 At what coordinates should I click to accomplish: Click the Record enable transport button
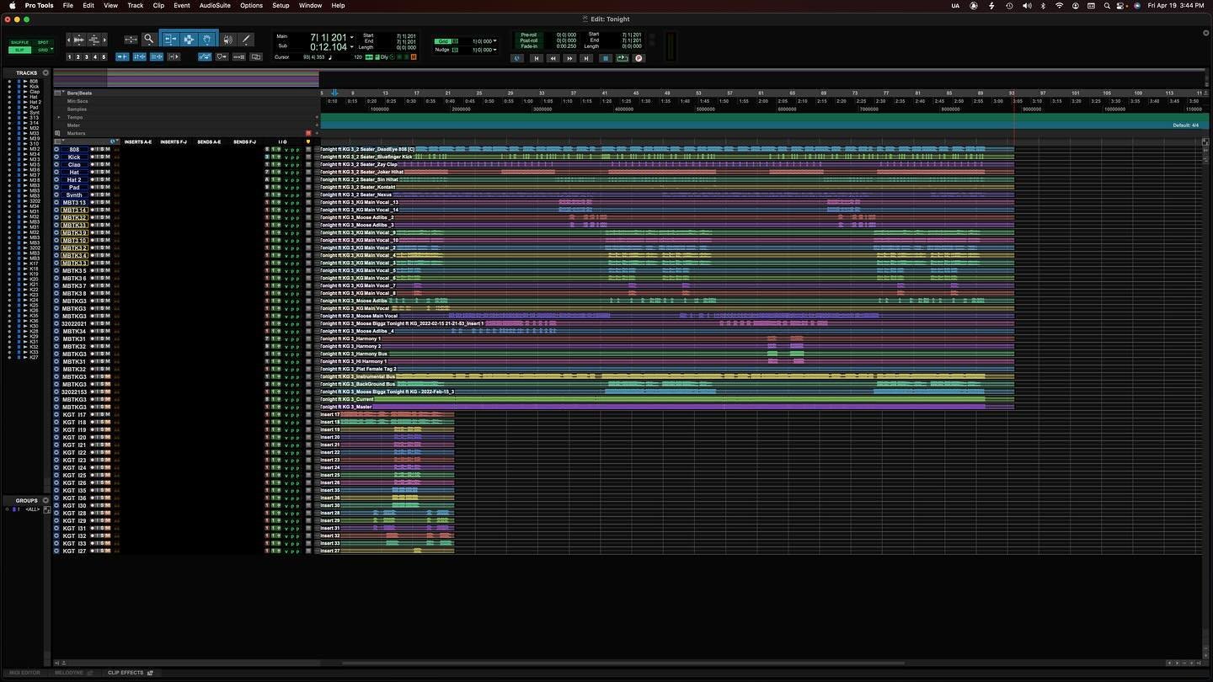[639, 58]
